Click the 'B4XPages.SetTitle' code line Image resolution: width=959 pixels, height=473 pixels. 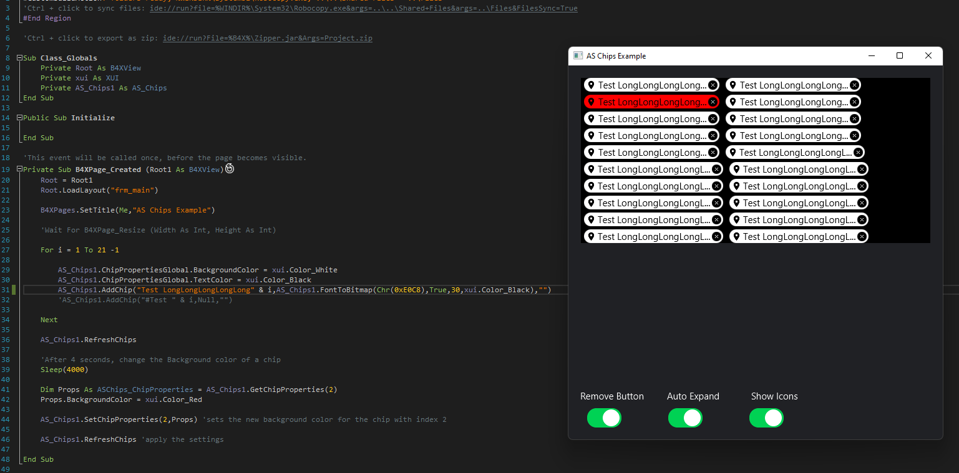click(128, 210)
